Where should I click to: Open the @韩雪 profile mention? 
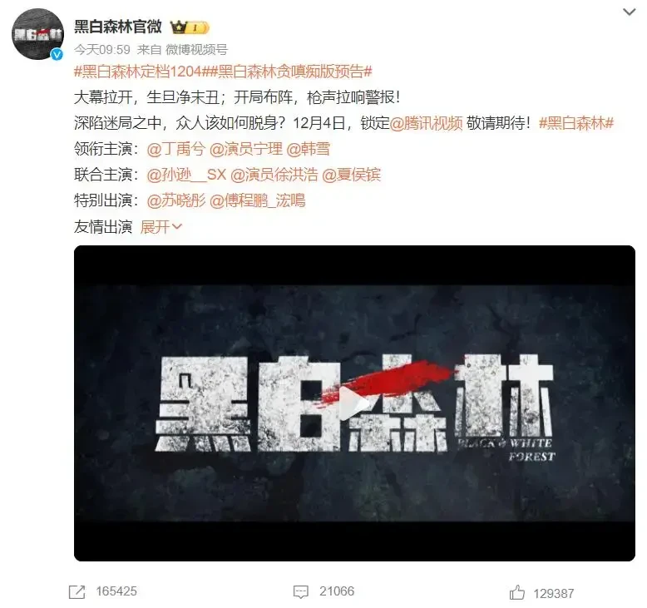pos(309,149)
